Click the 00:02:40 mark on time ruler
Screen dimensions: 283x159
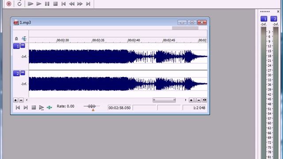[x=134, y=40]
